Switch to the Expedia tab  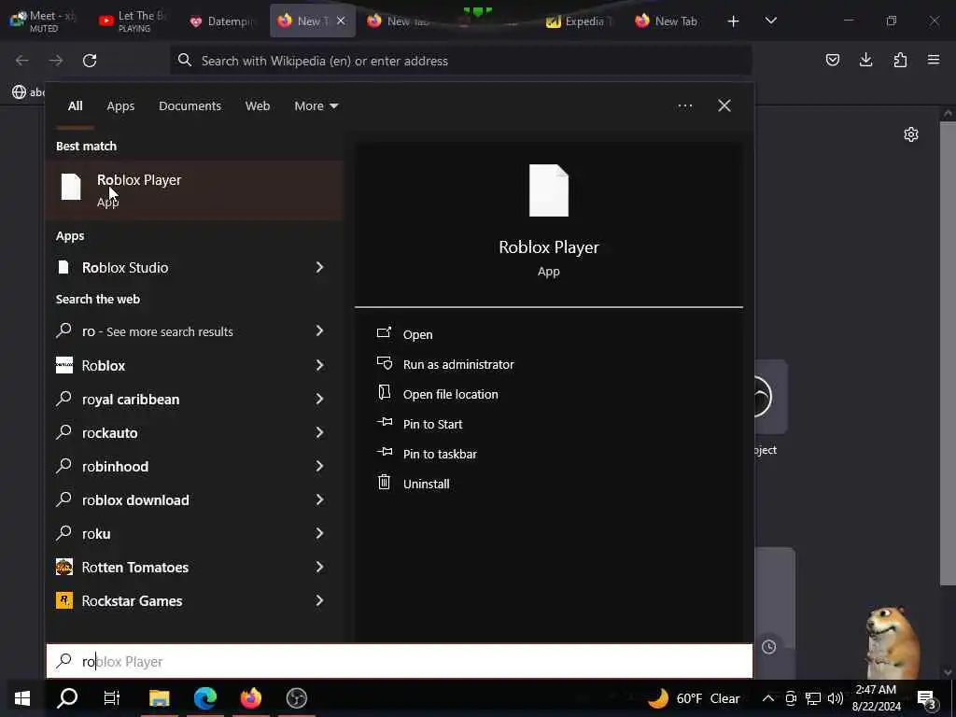pos(579,21)
